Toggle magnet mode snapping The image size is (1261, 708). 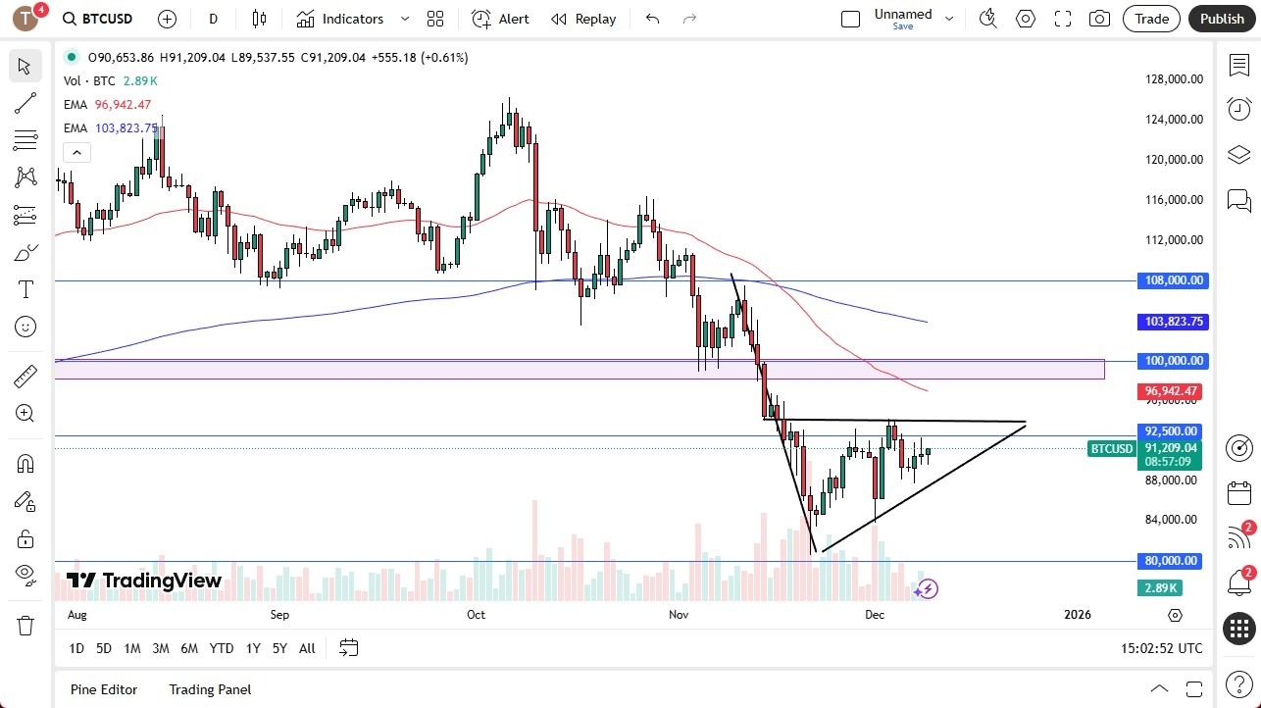[25, 463]
